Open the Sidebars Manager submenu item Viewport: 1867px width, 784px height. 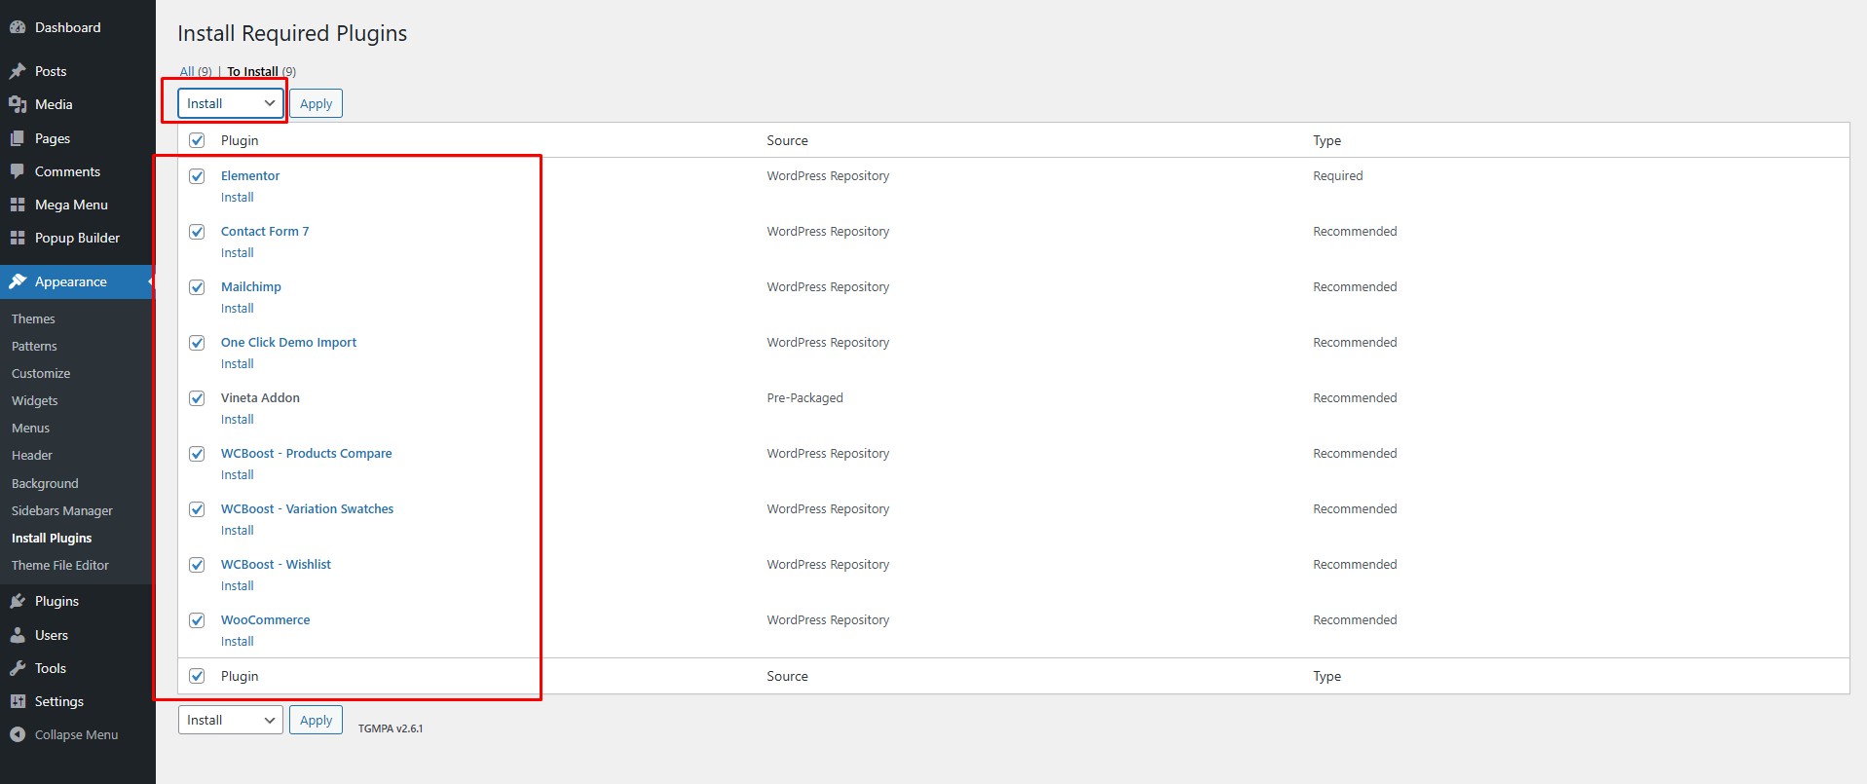click(x=62, y=510)
